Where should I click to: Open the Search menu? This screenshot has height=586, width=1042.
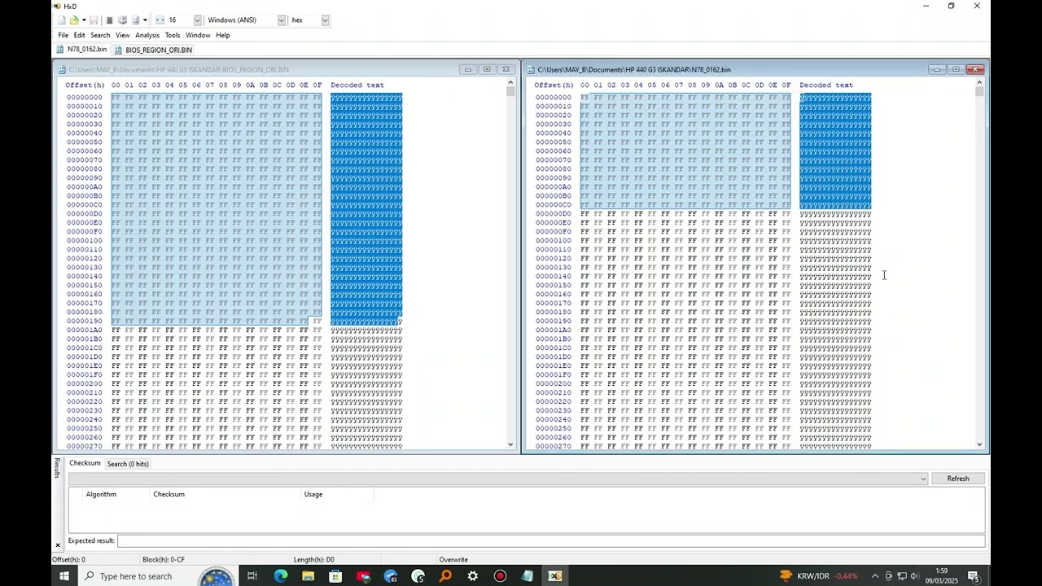coord(100,35)
